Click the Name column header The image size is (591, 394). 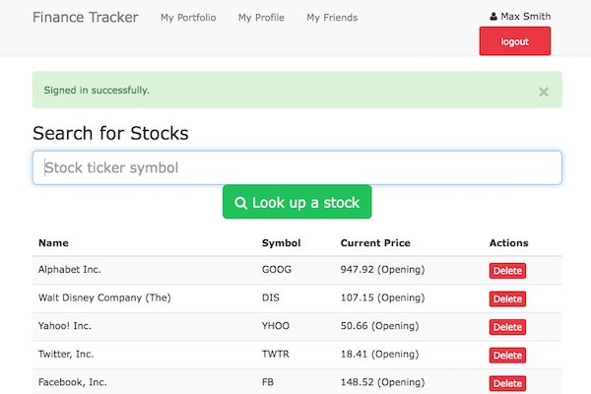53,242
